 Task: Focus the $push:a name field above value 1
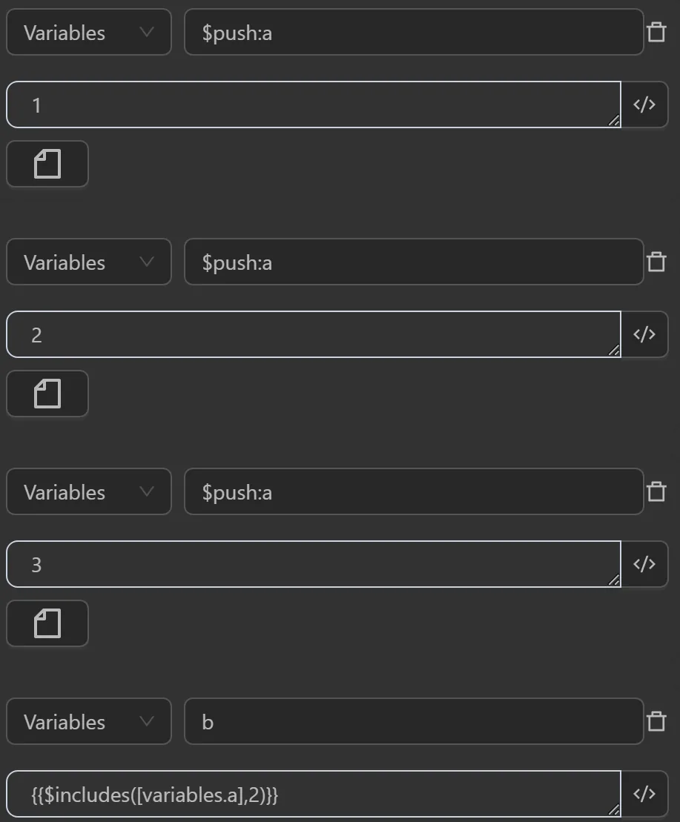(413, 32)
